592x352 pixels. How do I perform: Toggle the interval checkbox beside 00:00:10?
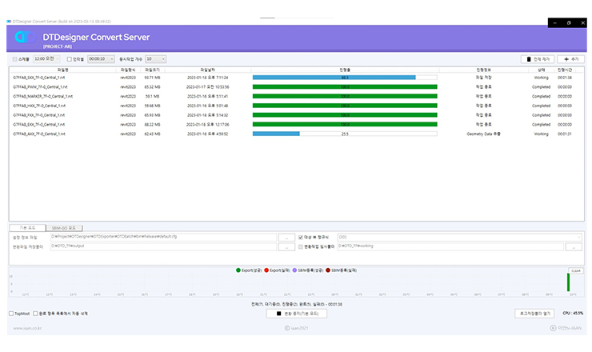click(70, 58)
